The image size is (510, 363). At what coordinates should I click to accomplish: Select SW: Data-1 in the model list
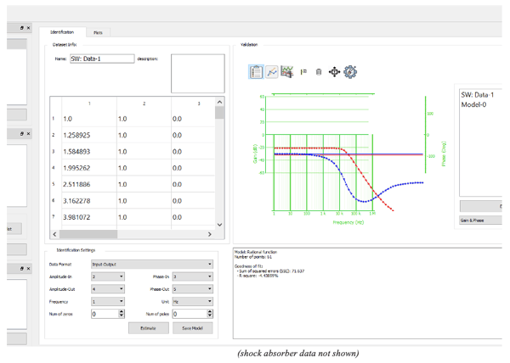point(477,95)
